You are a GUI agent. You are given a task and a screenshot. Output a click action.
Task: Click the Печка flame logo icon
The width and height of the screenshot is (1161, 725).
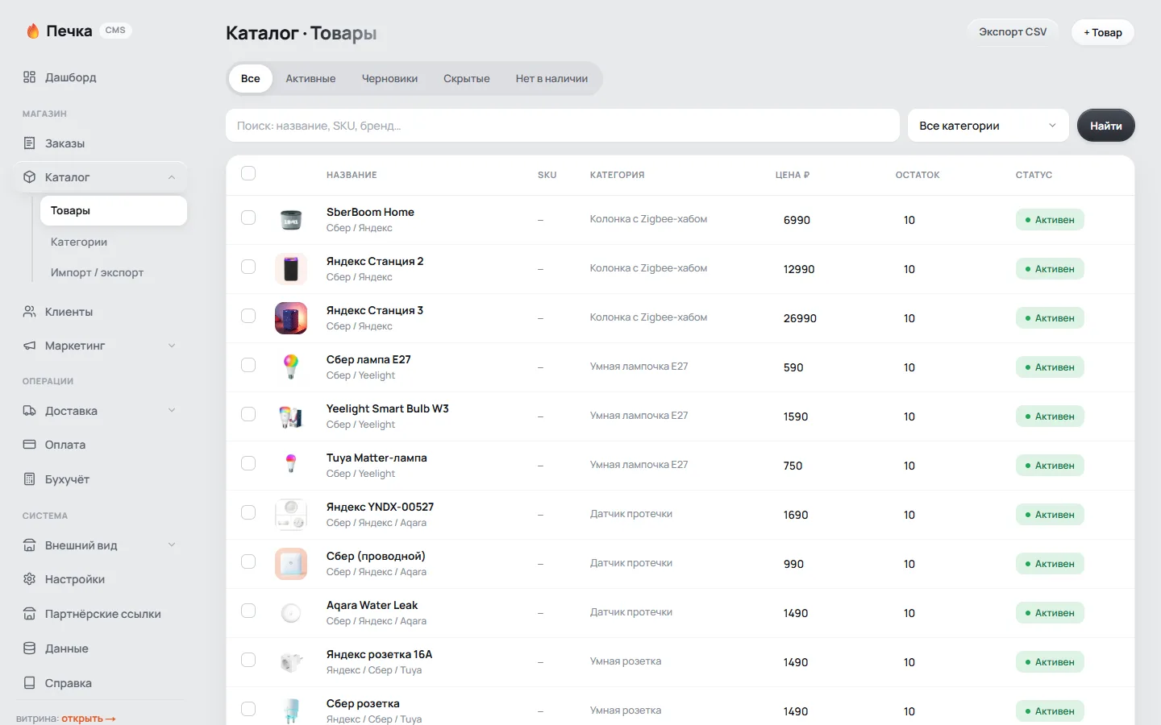[x=33, y=31]
